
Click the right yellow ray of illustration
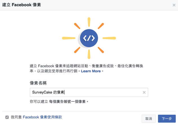click(x=109, y=38)
